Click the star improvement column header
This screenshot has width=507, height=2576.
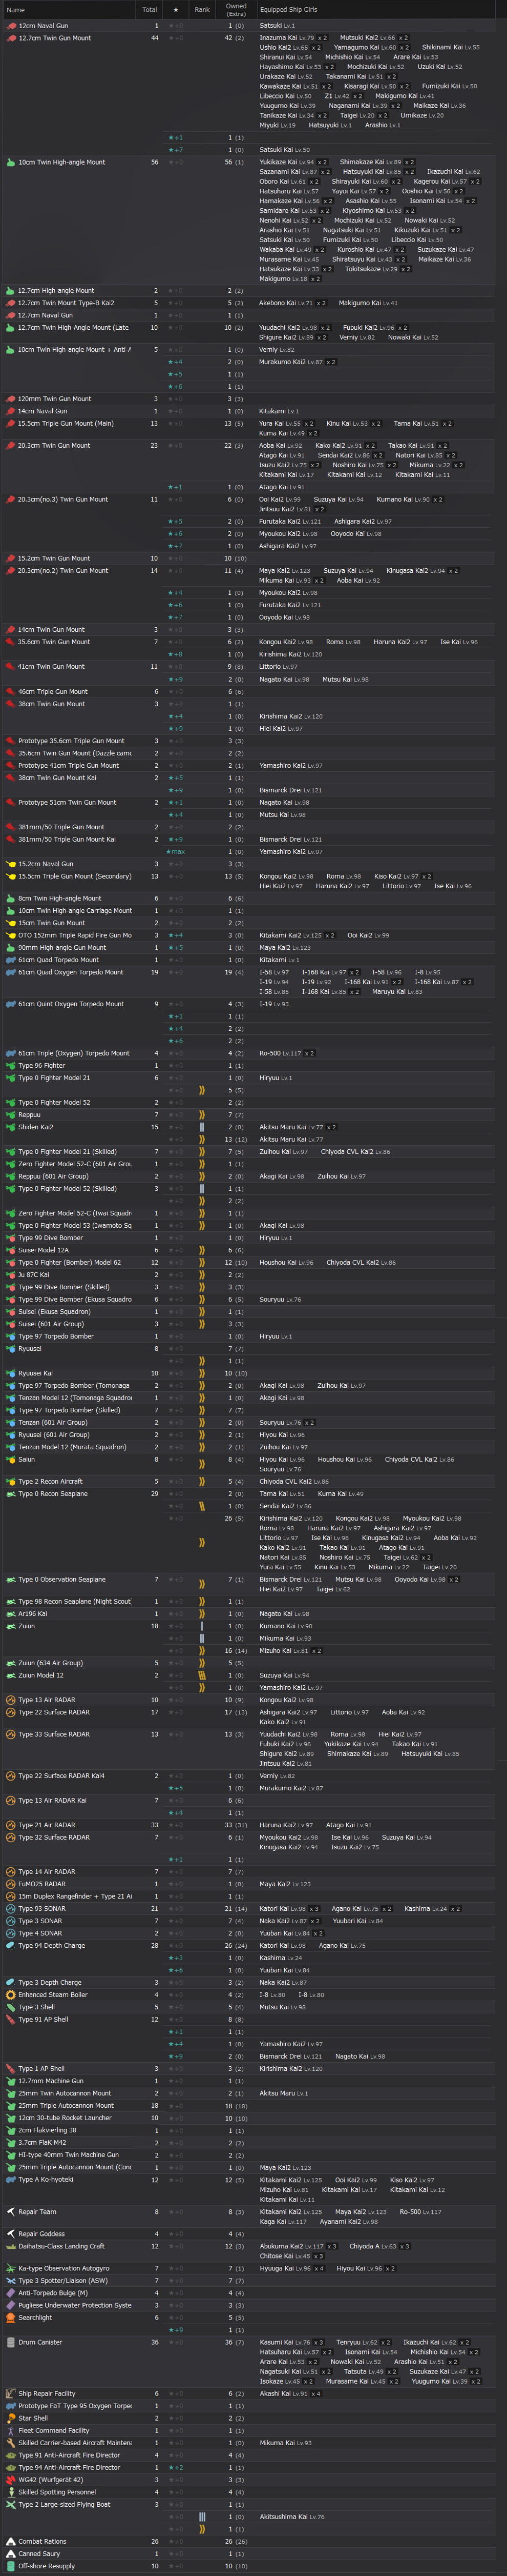pyautogui.click(x=176, y=10)
